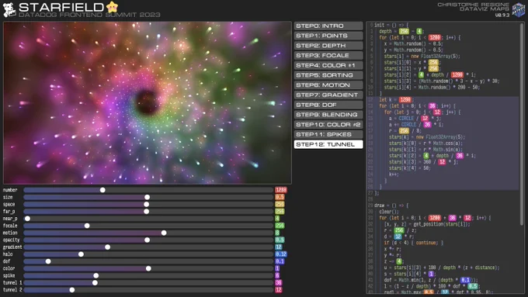Click the 'draw = () => {' code line
The width and height of the screenshot is (528, 297).
(391, 205)
